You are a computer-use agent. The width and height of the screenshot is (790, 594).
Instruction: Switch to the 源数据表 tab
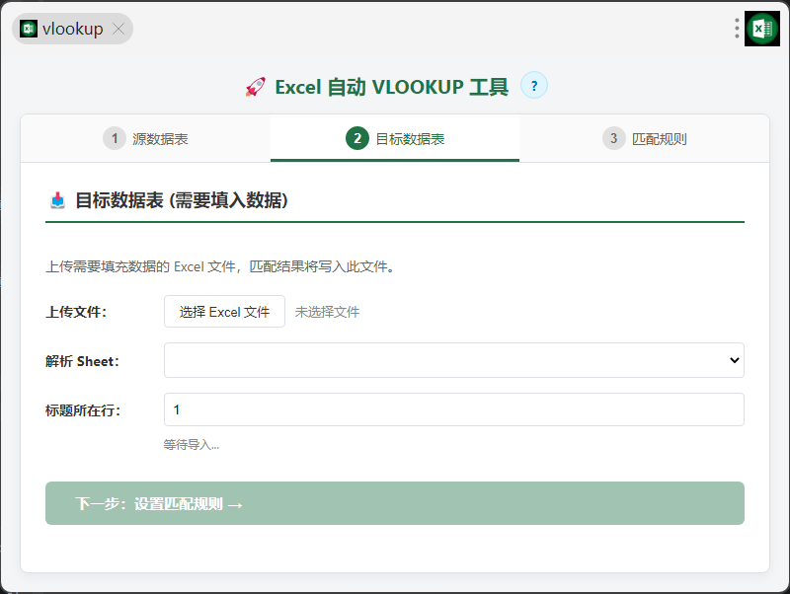coord(160,139)
